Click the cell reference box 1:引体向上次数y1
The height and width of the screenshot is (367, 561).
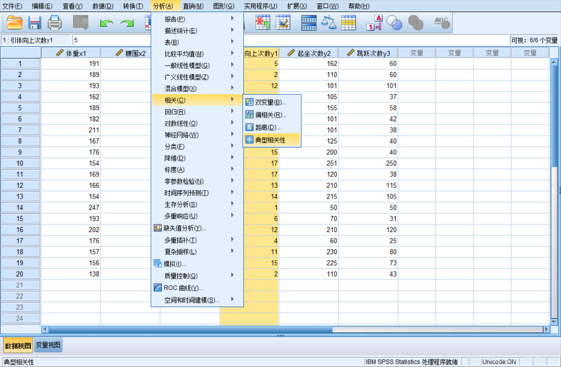(x=35, y=40)
